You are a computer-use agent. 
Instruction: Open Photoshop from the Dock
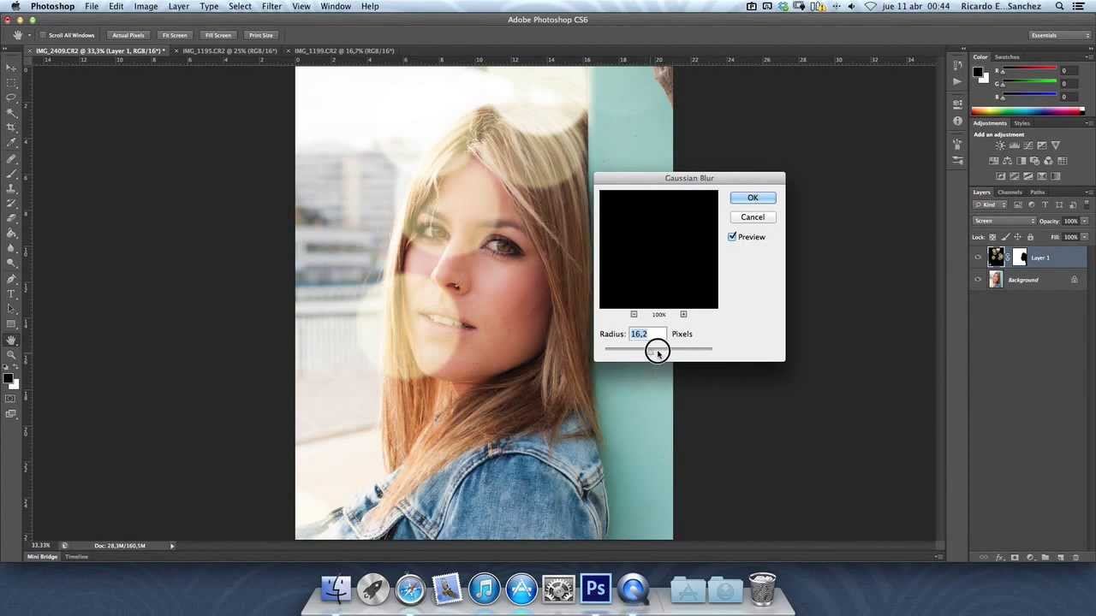click(595, 589)
